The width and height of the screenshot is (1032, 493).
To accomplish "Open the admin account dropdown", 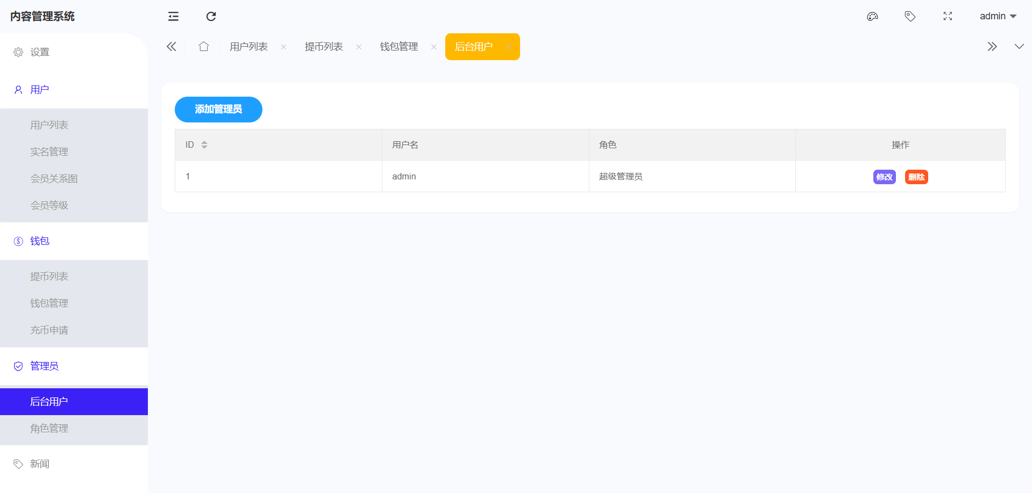I will coord(998,17).
